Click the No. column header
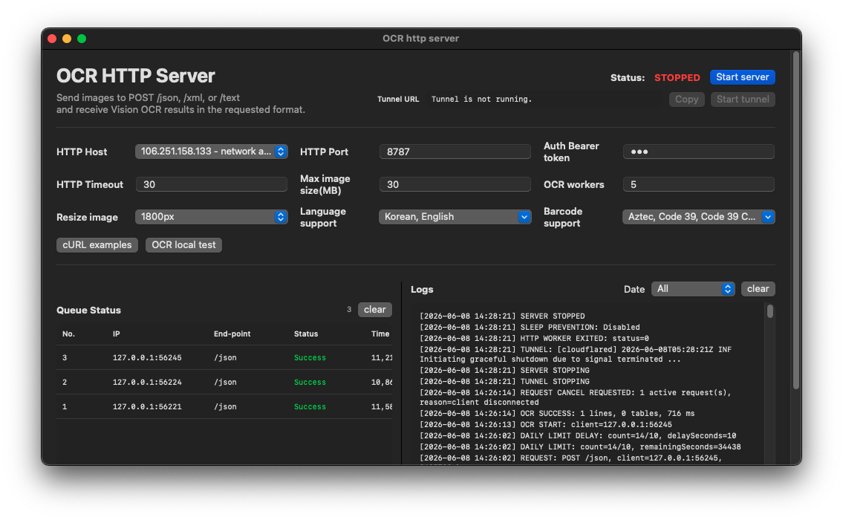The height and width of the screenshot is (520, 843). point(68,334)
